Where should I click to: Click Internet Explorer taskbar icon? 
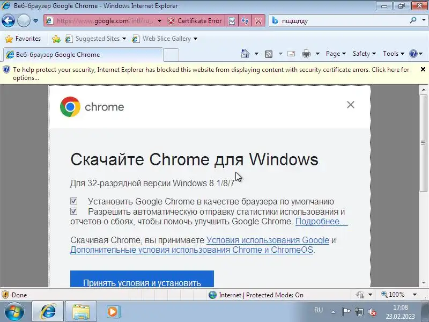(x=48, y=312)
